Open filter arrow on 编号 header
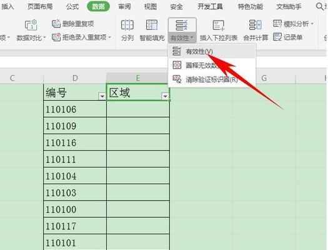The height and width of the screenshot is (250, 328). click(102, 96)
